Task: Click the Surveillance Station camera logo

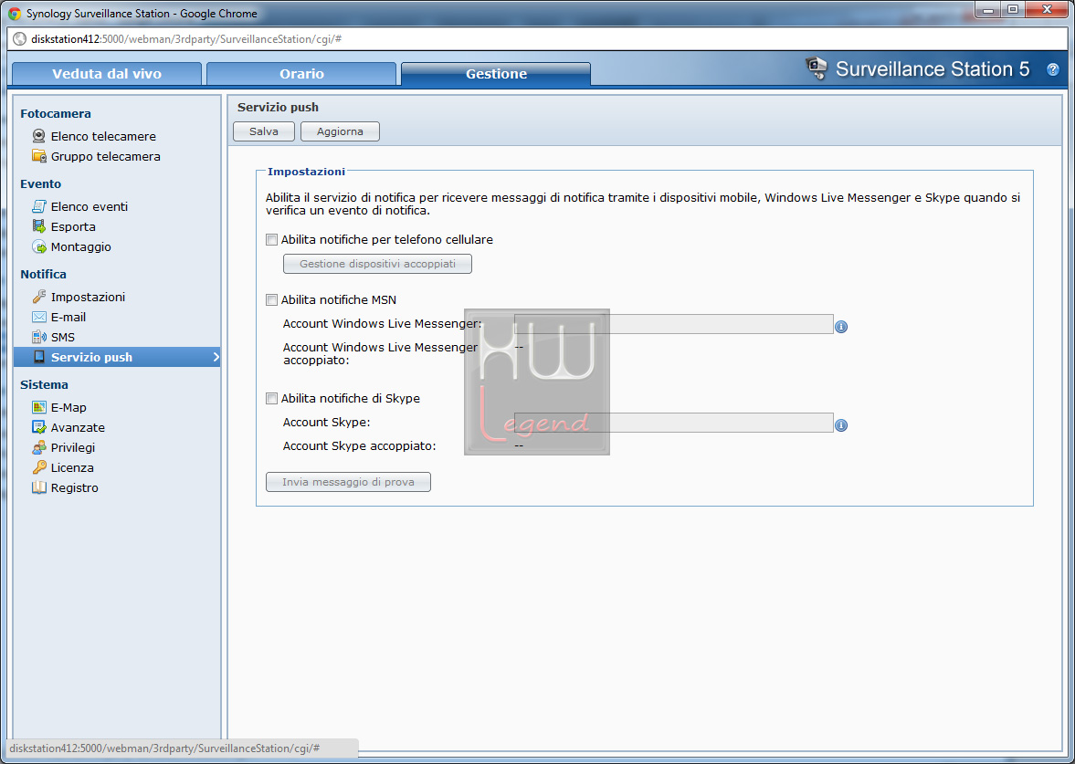Action: pyautogui.click(x=816, y=68)
